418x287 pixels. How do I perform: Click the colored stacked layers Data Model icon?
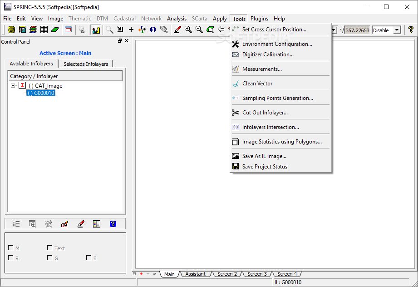point(33,30)
